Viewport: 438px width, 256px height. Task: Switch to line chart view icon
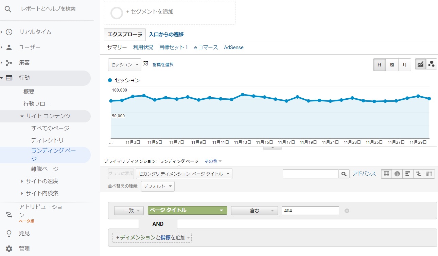tap(421, 64)
